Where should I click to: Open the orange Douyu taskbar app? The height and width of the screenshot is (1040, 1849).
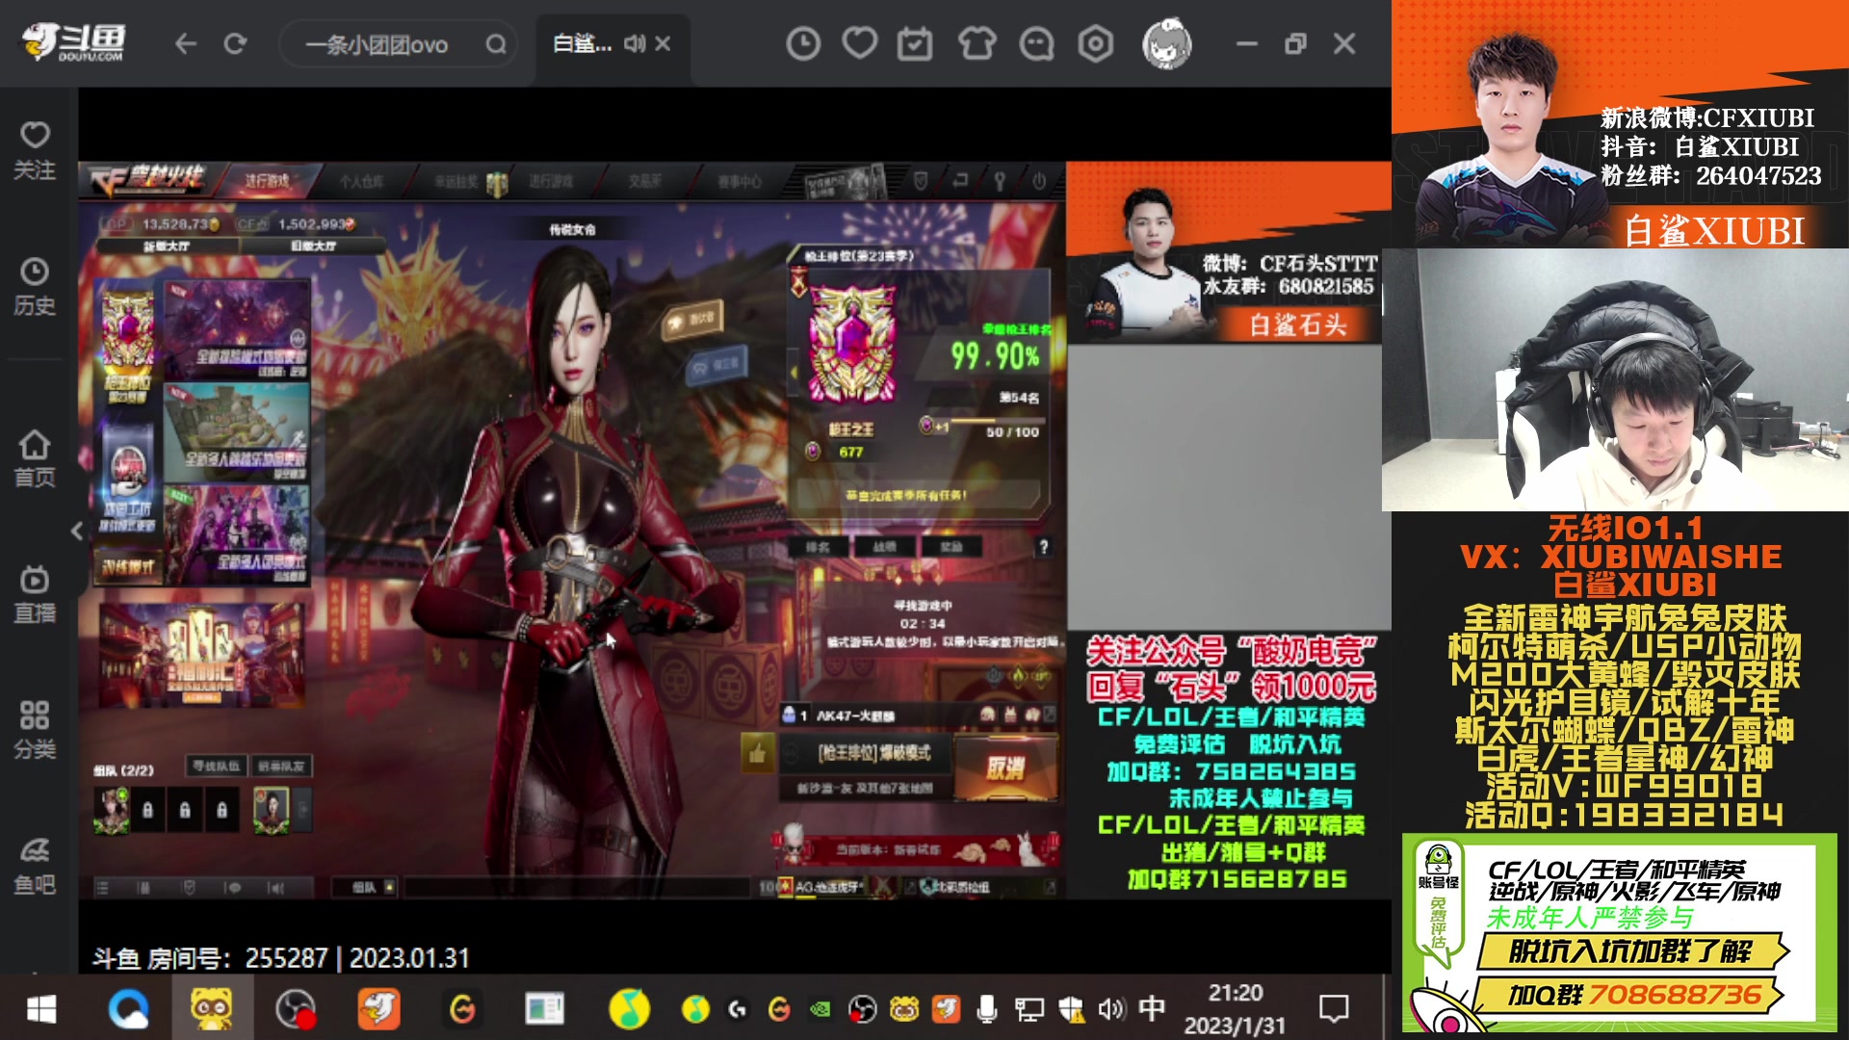378,1009
